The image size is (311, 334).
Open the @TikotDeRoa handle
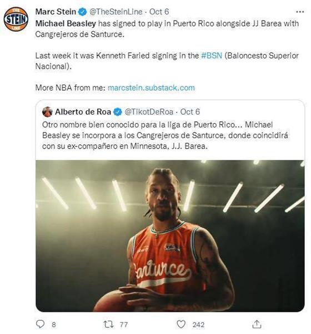149,112
